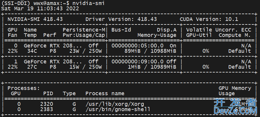Click GPU 0's temperature "34C"
This screenshot has height=117, width=260.
click(x=32, y=51)
